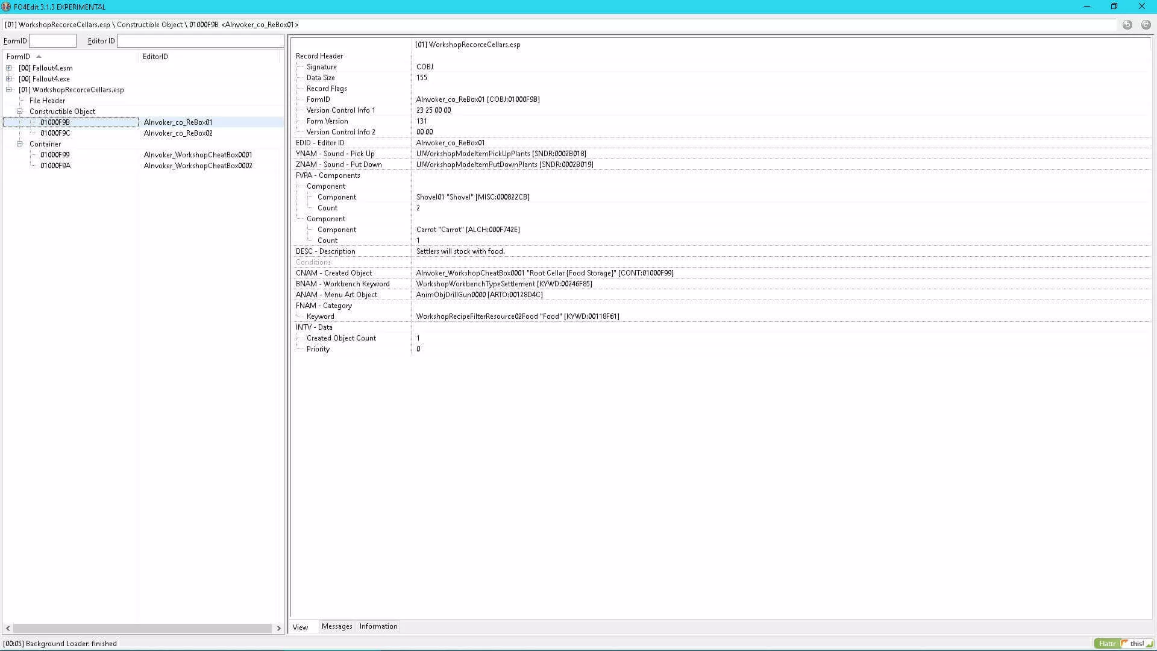Focus the FormID search field
This screenshot has height=651, width=1157.
tap(52, 41)
